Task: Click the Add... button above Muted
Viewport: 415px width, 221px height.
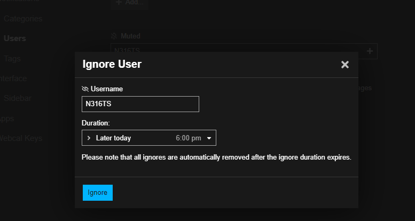Action: (129, 3)
